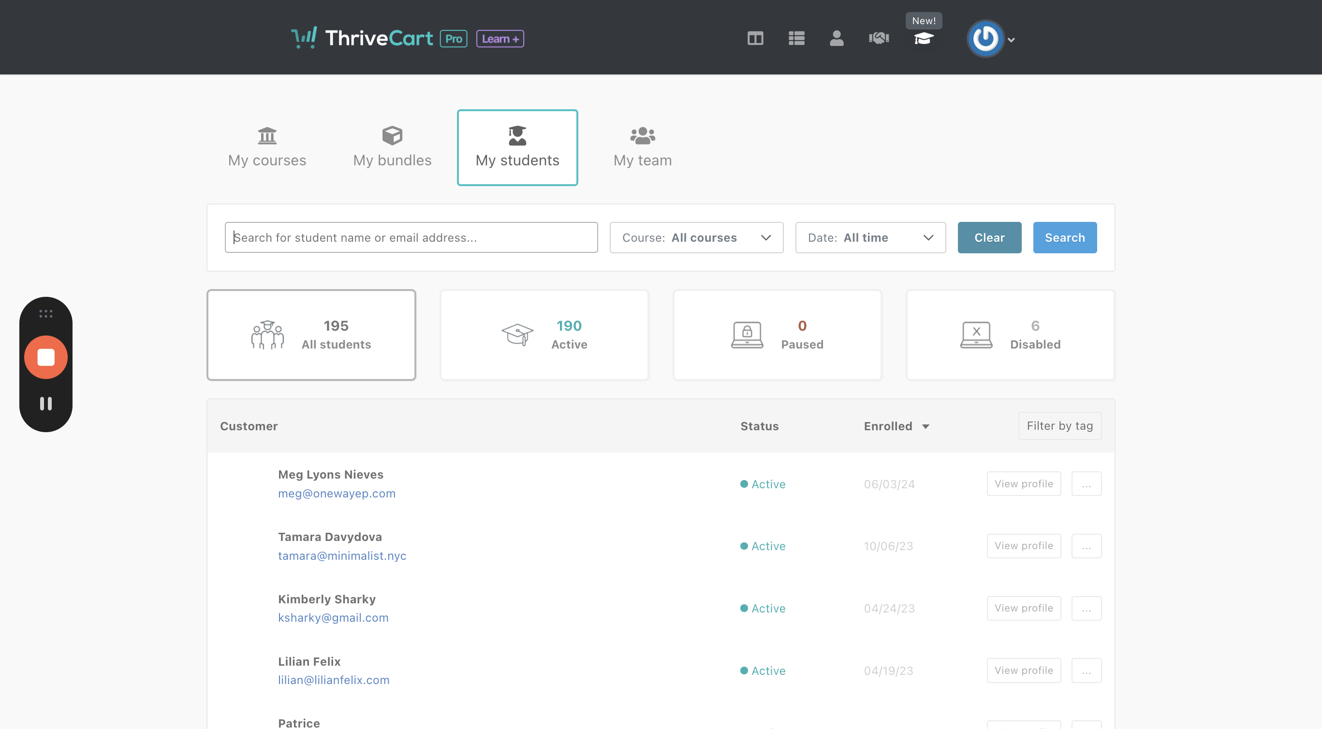The width and height of the screenshot is (1322, 729).
Task: Switch to My courses tab
Action: pos(267,147)
